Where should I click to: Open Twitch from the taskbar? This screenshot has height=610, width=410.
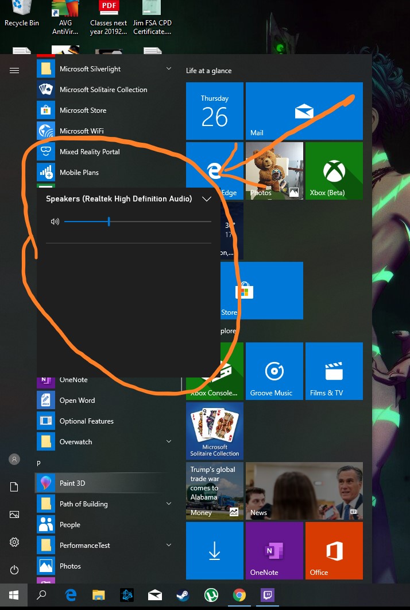click(x=268, y=595)
